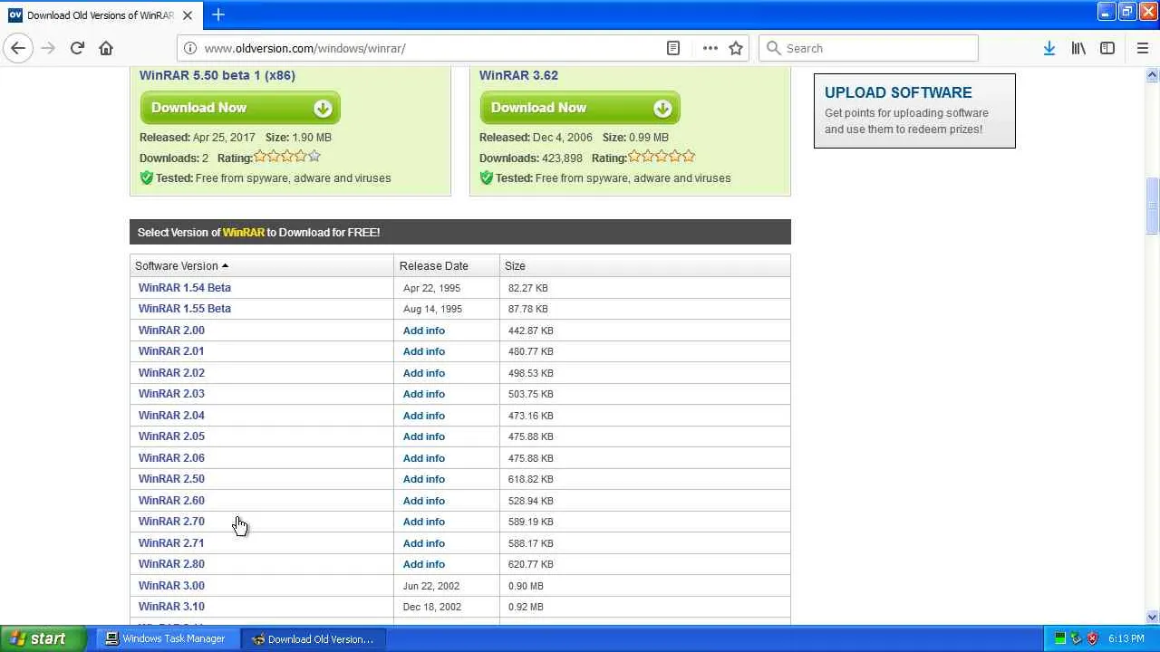
Task: Open the WinRAR 5.50 beta 1 (x86) title link
Action: click(x=217, y=75)
